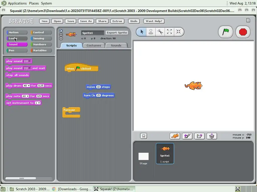The image size is (257, 192).
Task: Switch to the Sounds tab
Action: pyautogui.click(x=116, y=45)
